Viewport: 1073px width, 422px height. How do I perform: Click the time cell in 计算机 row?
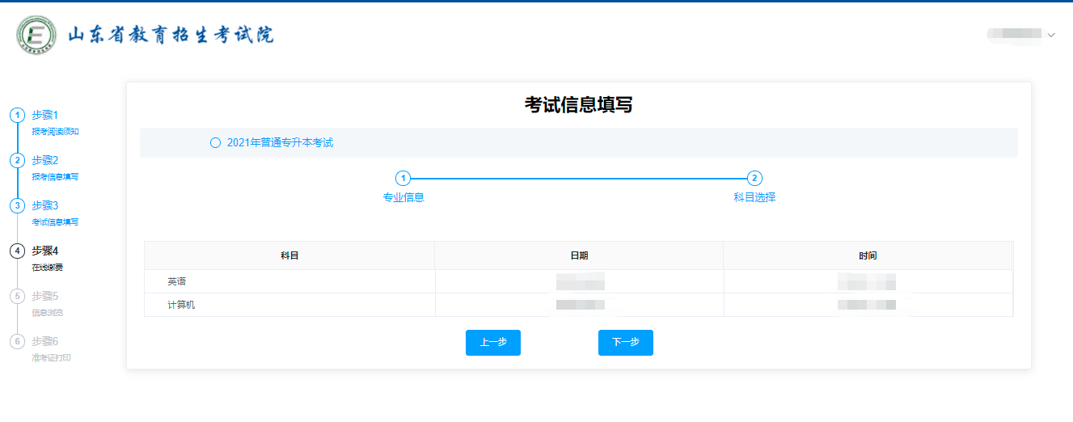868,305
